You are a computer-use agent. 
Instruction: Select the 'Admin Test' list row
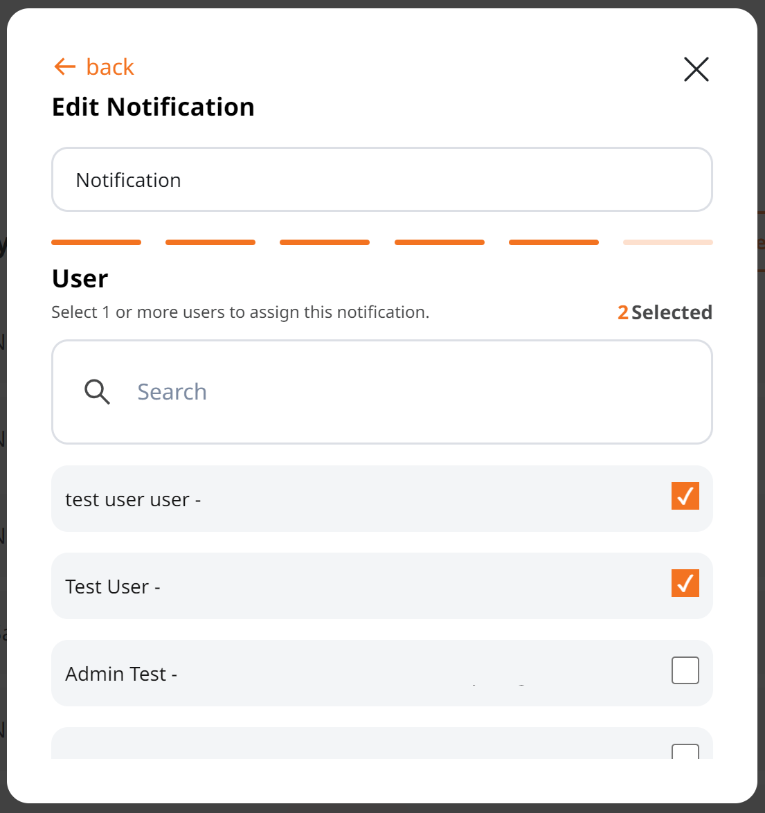point(382,672)
